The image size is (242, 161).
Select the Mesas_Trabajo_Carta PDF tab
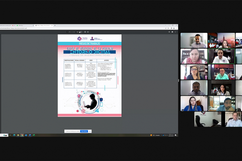[44, 25]
